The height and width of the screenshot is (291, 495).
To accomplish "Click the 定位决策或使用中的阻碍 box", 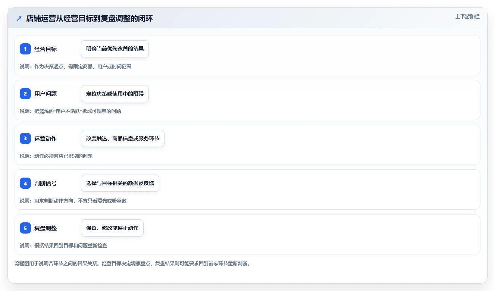I will coord(115,94).
